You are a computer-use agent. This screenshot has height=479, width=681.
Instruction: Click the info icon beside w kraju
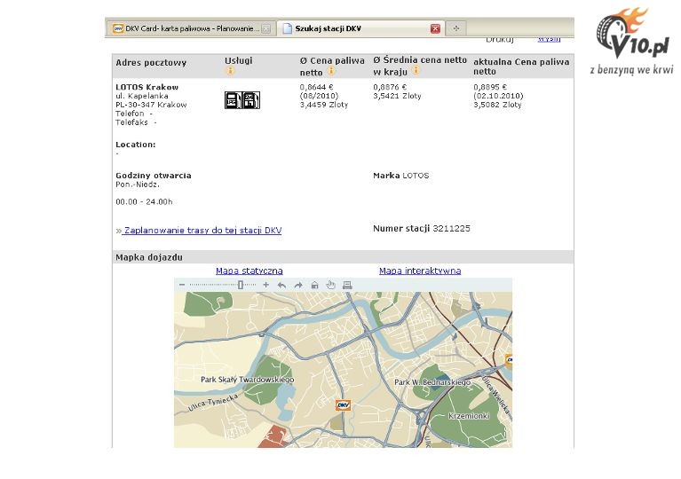(x=416, y=70)
